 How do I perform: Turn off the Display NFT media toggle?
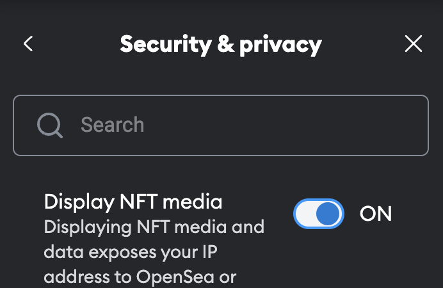(x=319, y=214)
